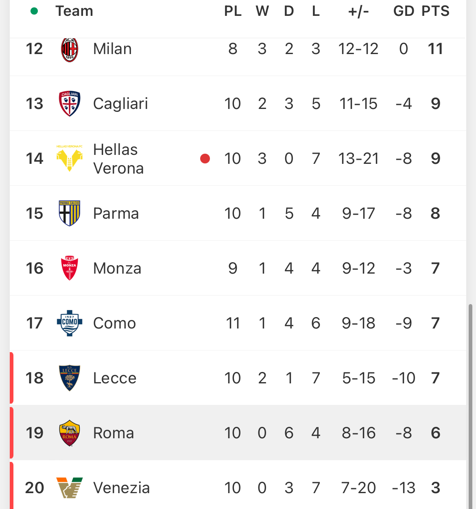Open the Cagliari team link
The width and height of the screenshot is (476, 509).
120,104
